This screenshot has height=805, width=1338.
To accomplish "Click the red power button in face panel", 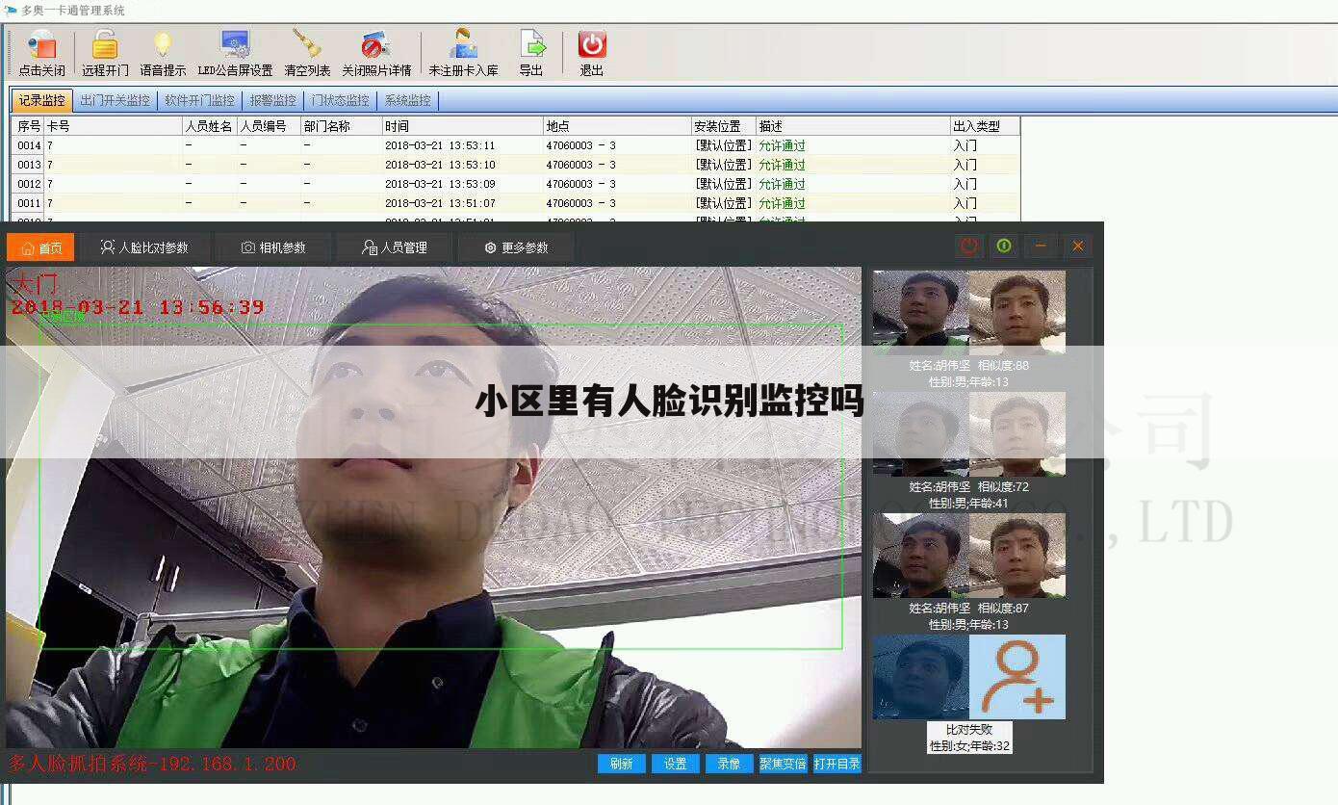I will click(969, 247).
